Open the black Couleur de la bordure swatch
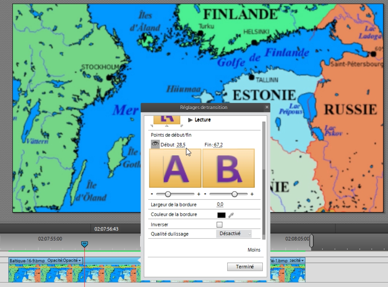 [221, 215]
